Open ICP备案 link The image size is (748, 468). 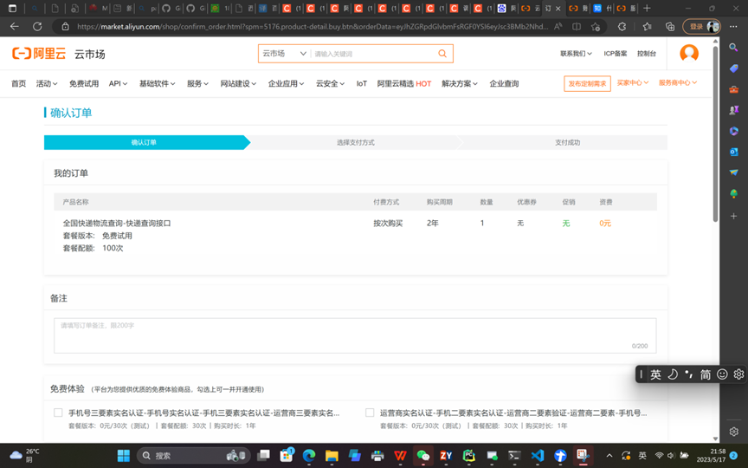[x=615, y=54]
